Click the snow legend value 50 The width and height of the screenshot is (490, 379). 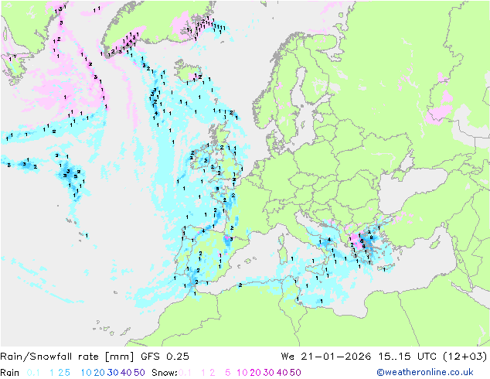pos(296,373)
